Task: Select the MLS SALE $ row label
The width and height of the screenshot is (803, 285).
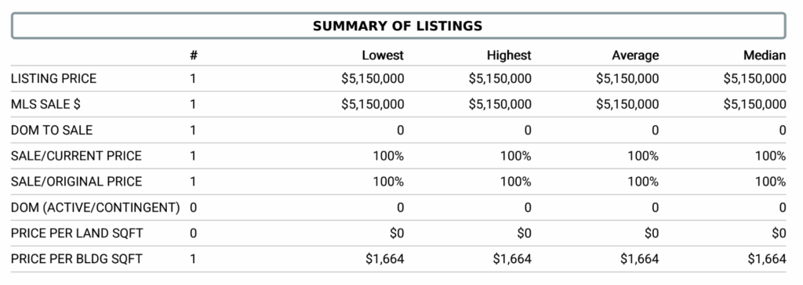Action: coord(45,104)
